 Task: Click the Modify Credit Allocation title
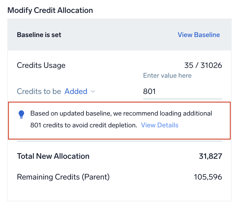tap(50, 10)
